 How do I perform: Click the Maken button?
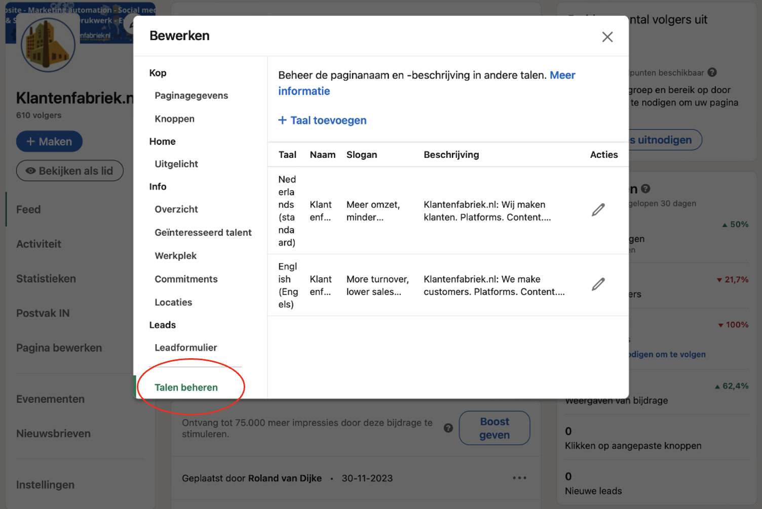49,142
